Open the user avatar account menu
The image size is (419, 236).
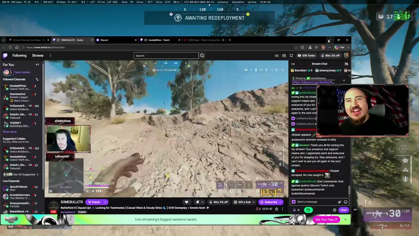click(x=346, y=55)
